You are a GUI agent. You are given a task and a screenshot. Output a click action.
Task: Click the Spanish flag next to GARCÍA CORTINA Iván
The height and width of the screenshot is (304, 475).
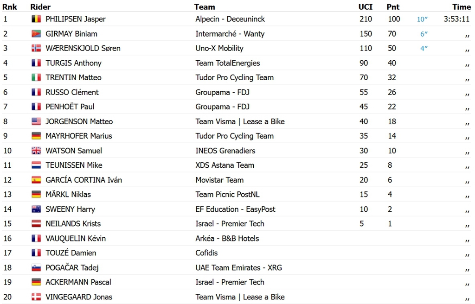click(x=36, y=180)
